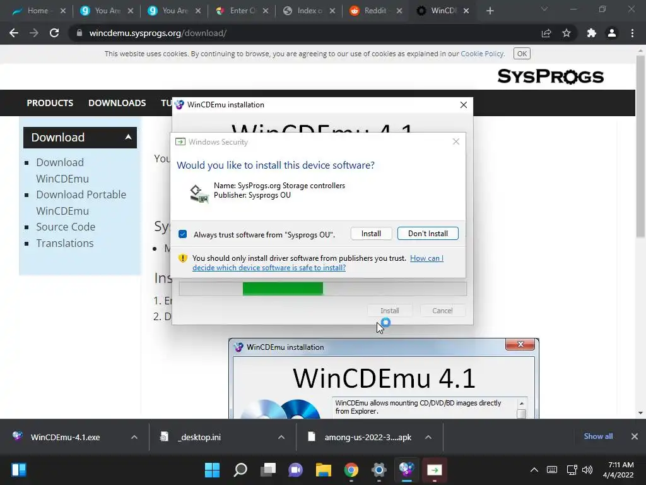Reload the current page
646x485 pixels.
(54, 33)
